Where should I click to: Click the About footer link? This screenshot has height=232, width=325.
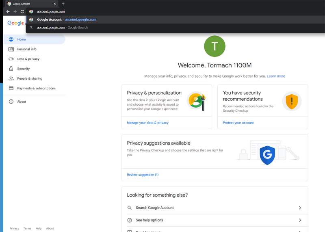point(50,228)
